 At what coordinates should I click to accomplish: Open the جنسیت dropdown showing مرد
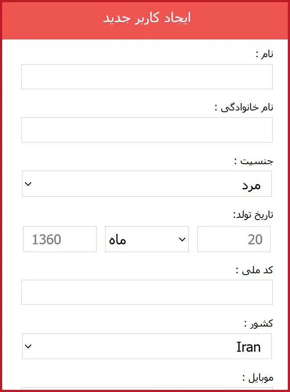pyautogui.click(x=147, y=184)
